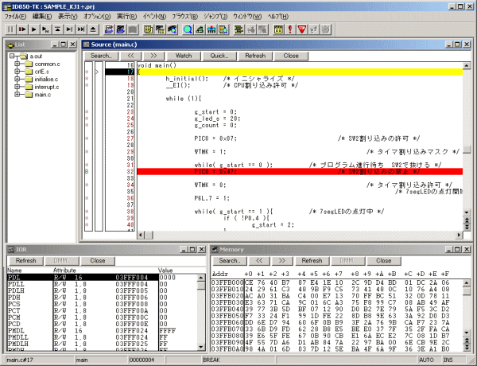Click Source horizontal scroll right arrow
Screen dimensions: 477x366
459,235
